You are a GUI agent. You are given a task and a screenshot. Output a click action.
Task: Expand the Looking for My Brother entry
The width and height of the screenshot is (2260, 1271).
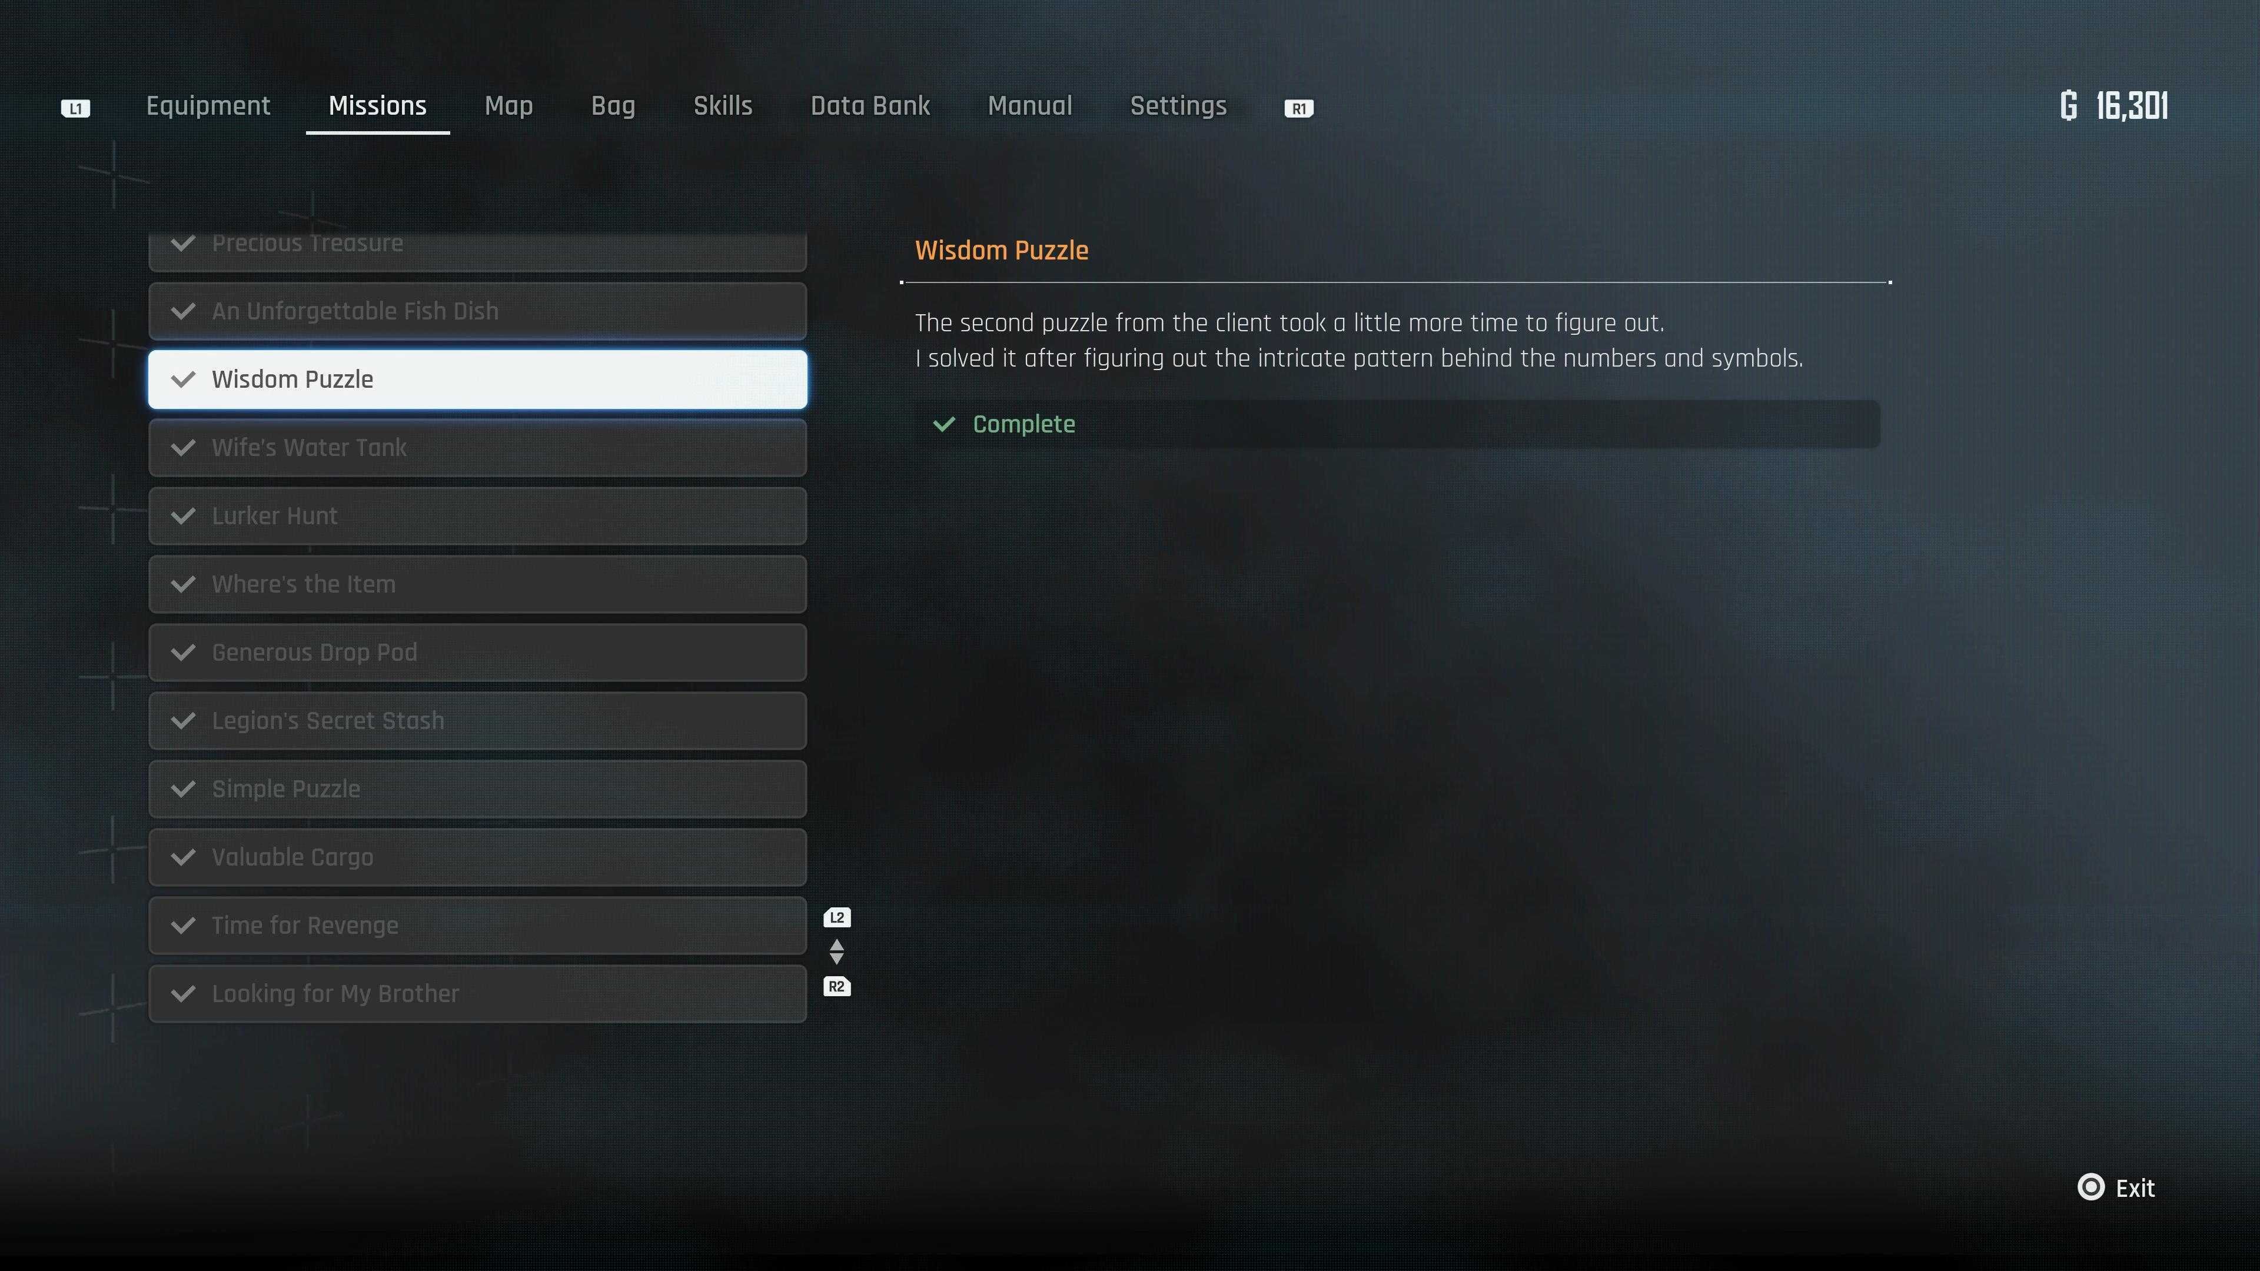point(477,993)
